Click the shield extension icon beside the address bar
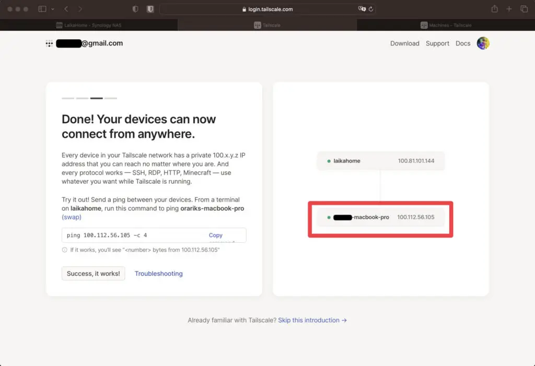This screenshot has height=366, width=535. tap(150, 9)
